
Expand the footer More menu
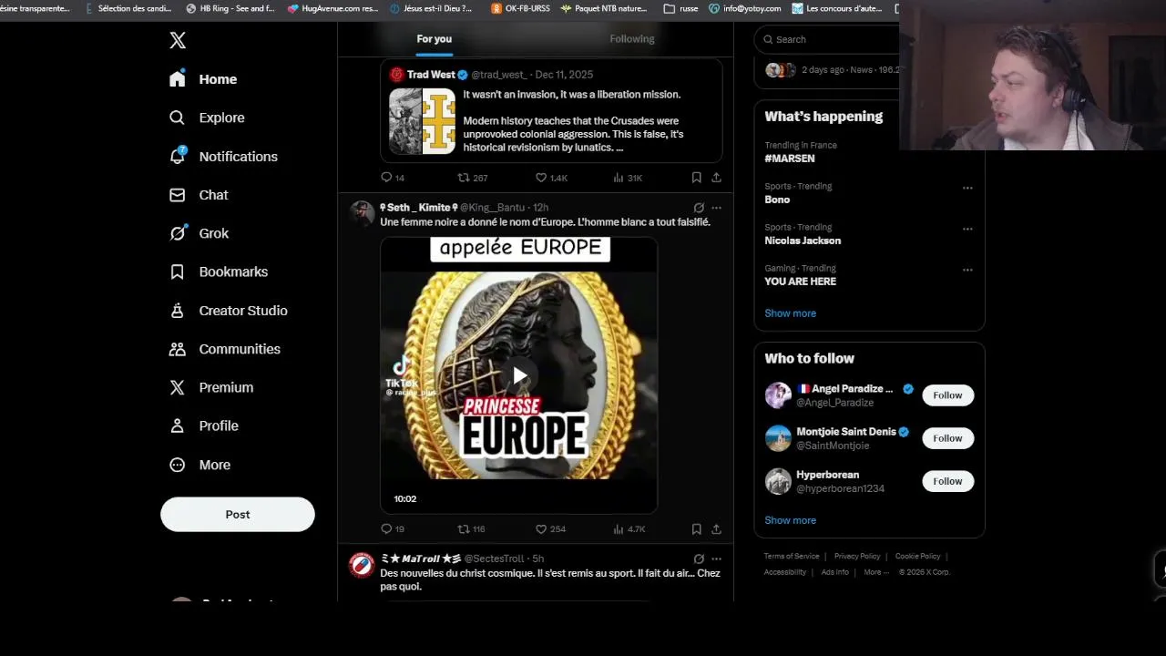875,572
